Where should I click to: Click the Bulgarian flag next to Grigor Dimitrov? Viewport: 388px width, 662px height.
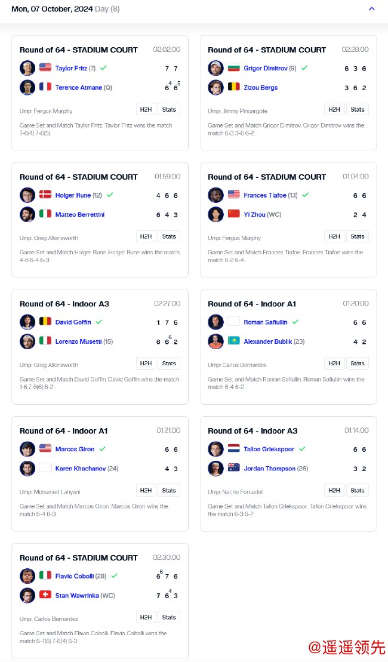[234, 68]
